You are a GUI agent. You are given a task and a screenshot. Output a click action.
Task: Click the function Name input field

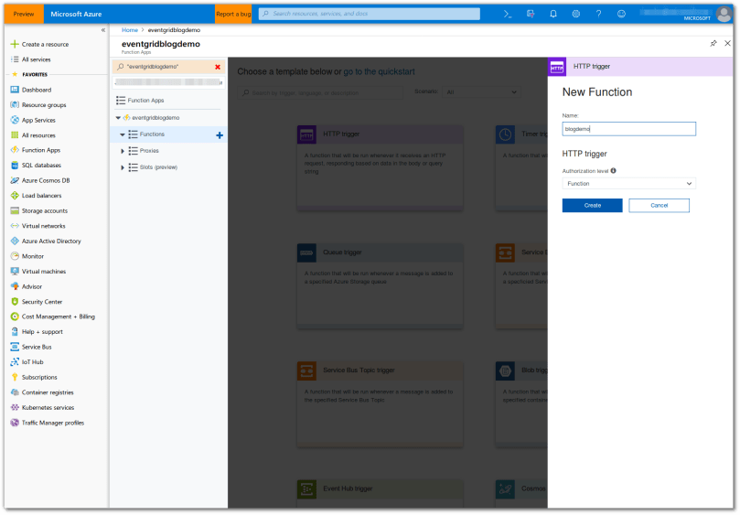click(628, 129)
